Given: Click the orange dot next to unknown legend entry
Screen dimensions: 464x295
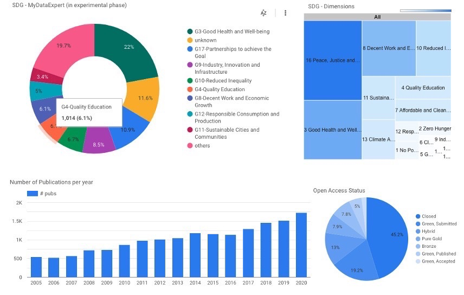Looking at the screenshot, I should [x=190, y=40].
